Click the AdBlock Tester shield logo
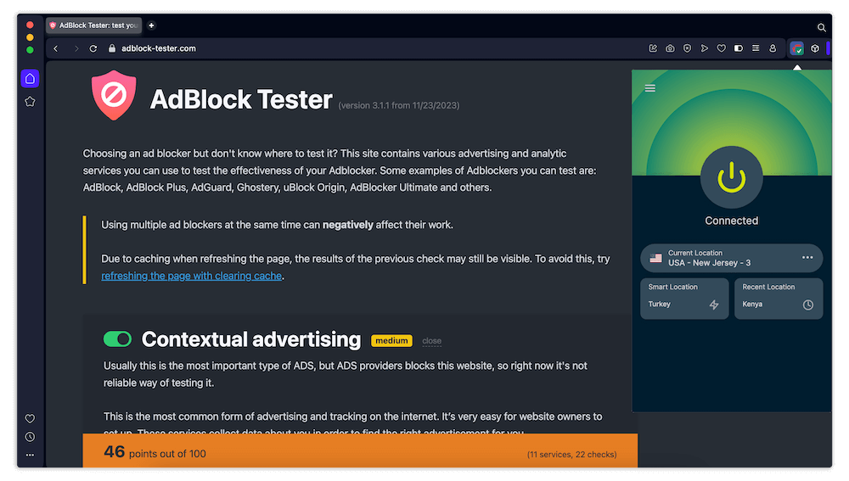The height and width of the screenshot is (481, 849). 114,95
